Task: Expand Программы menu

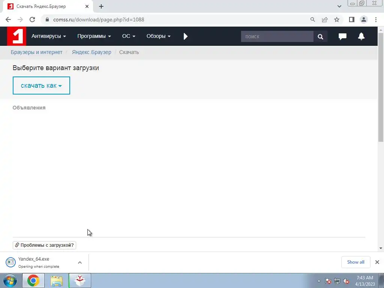Action: point(94,36)
